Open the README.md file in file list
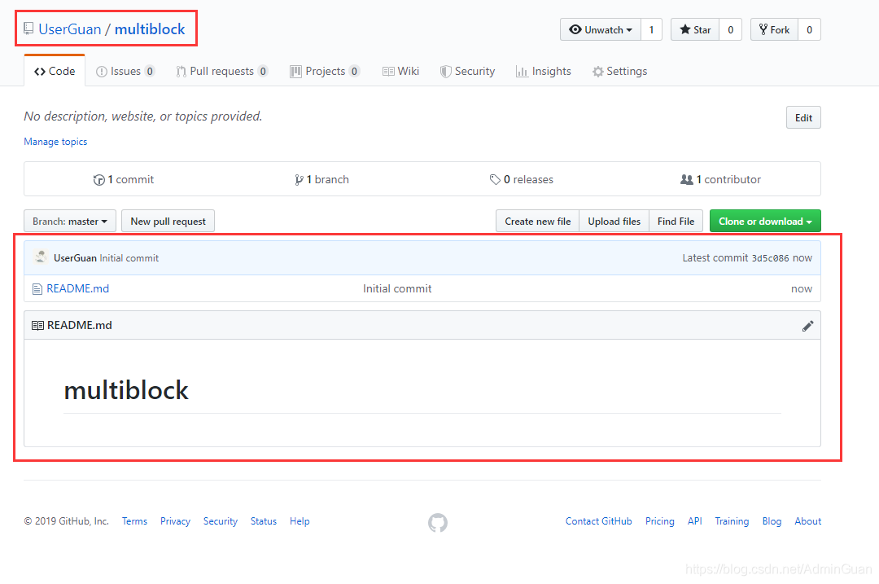Screen dimensions: 879x584 (x=78, y=288)
